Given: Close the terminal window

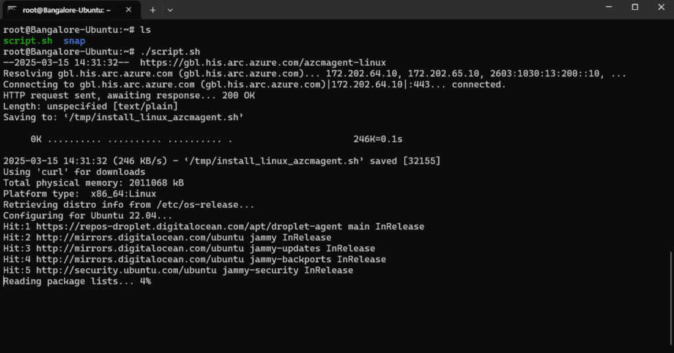Looking at the screenshot, I should [x=660, y=7].
